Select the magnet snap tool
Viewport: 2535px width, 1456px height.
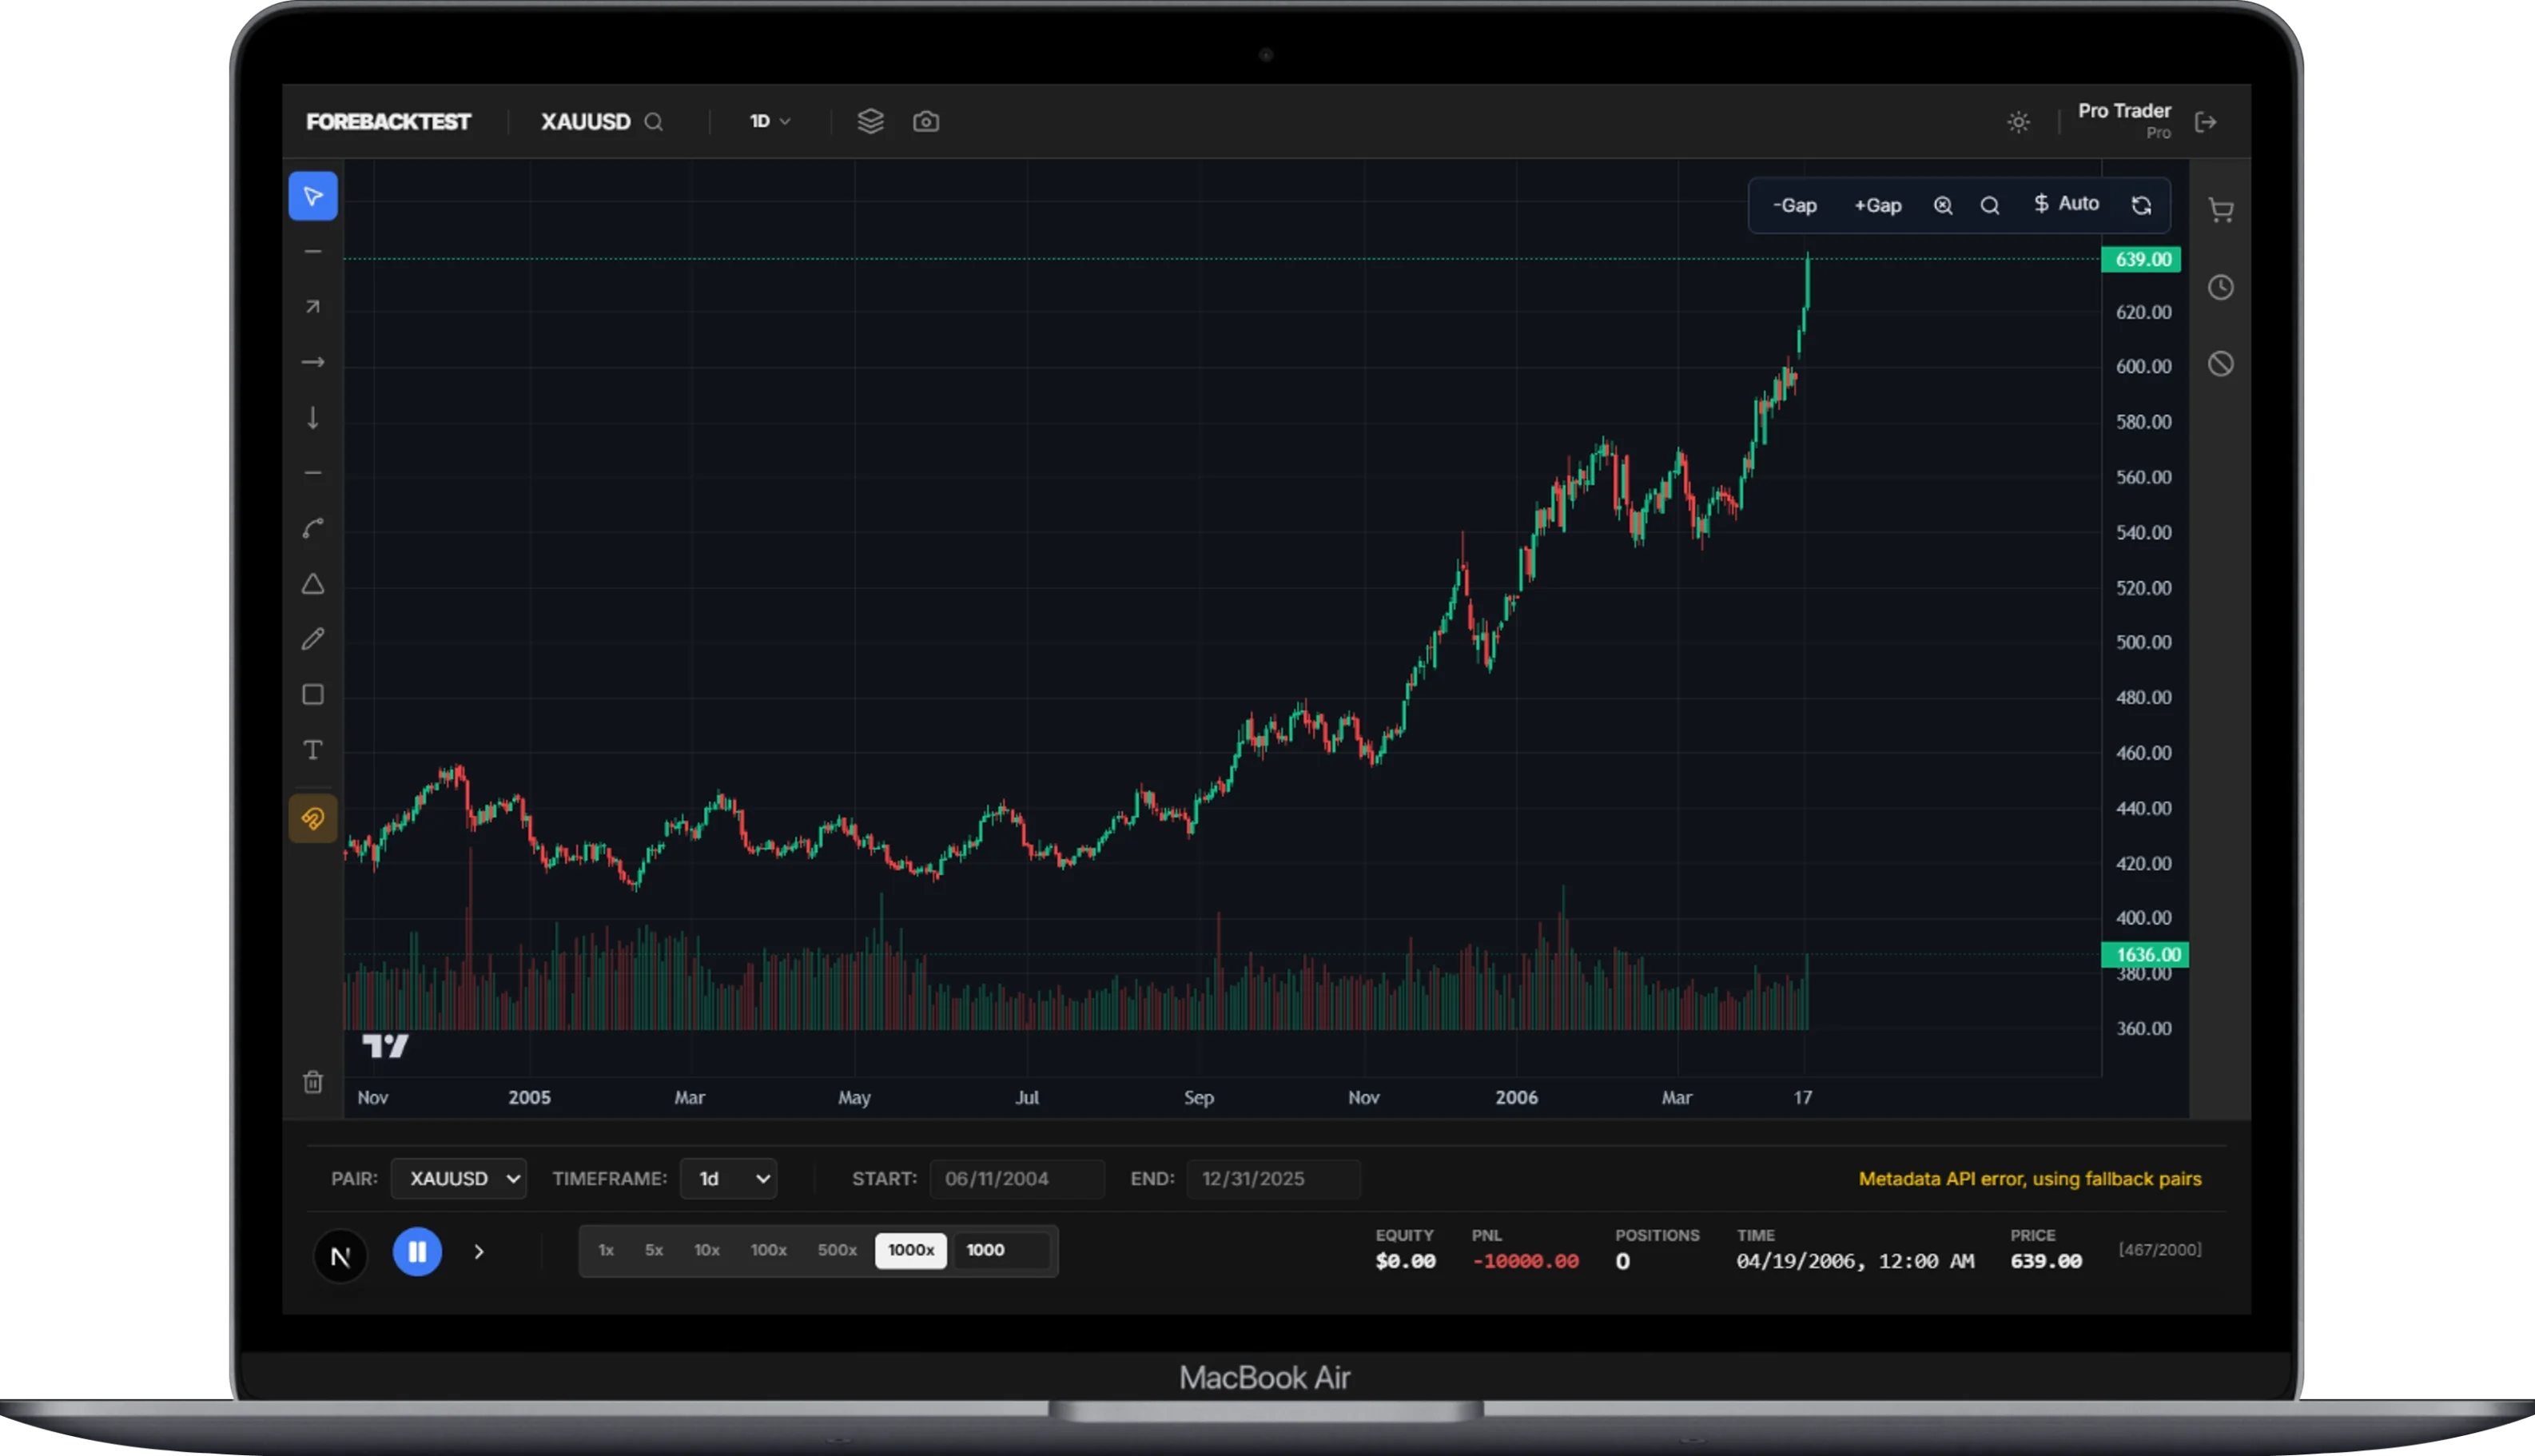(x=313, y=818)
